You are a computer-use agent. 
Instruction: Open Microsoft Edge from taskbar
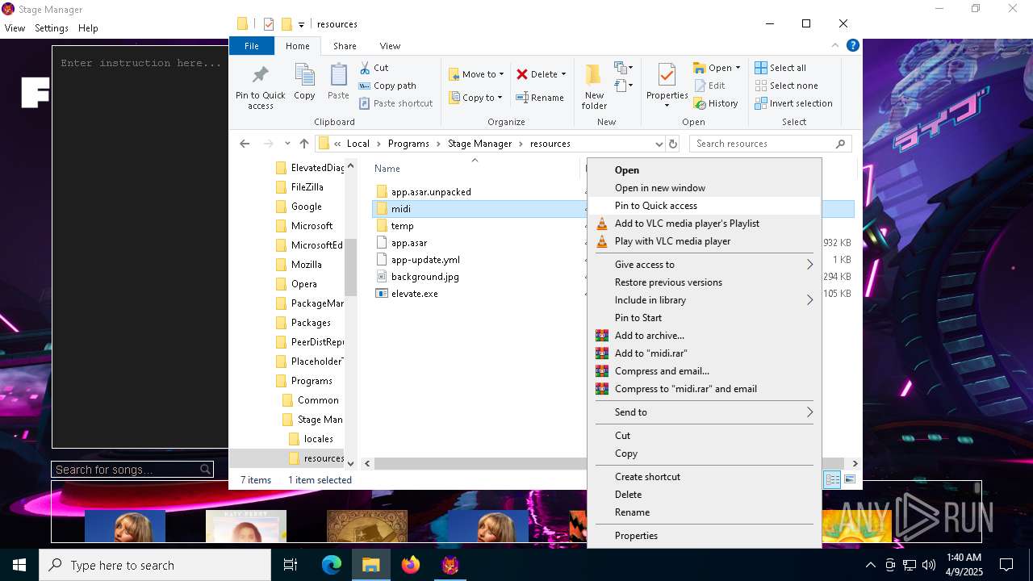pyautogui.click(x=332, y=565)
